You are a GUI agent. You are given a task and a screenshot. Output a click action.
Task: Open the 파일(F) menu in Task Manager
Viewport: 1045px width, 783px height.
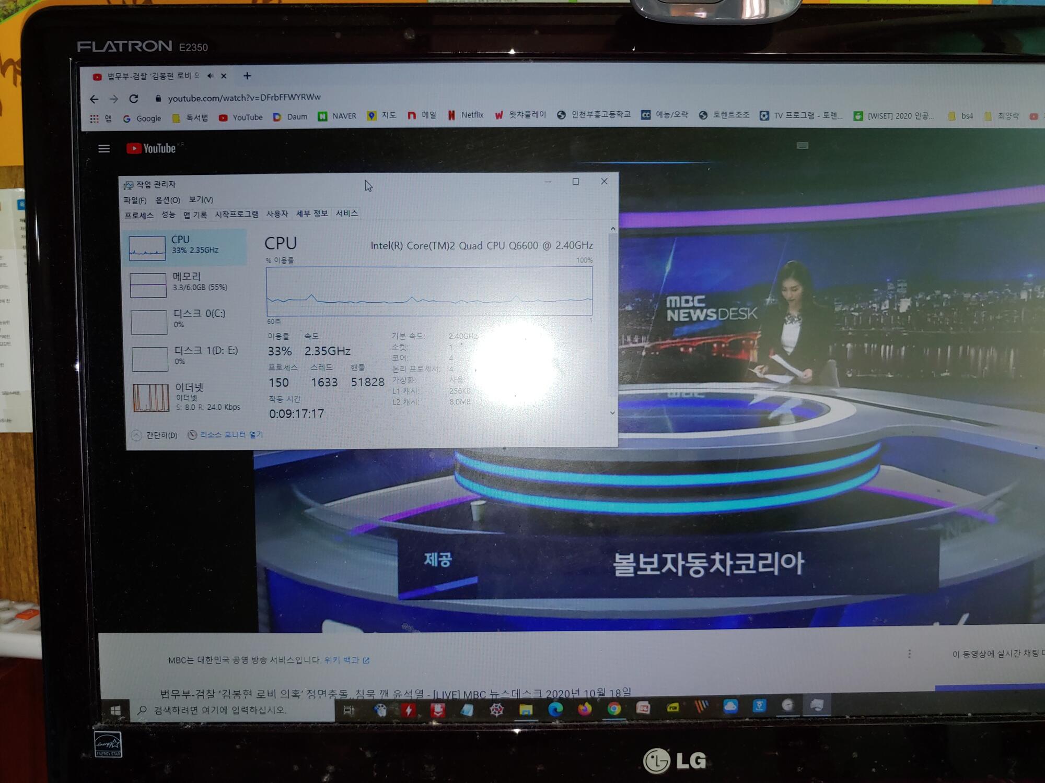pyautogui.click(x=135, y=200)
